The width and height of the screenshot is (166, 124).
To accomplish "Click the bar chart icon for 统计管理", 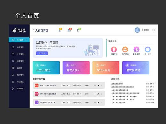I will click(x=13, y=75).
